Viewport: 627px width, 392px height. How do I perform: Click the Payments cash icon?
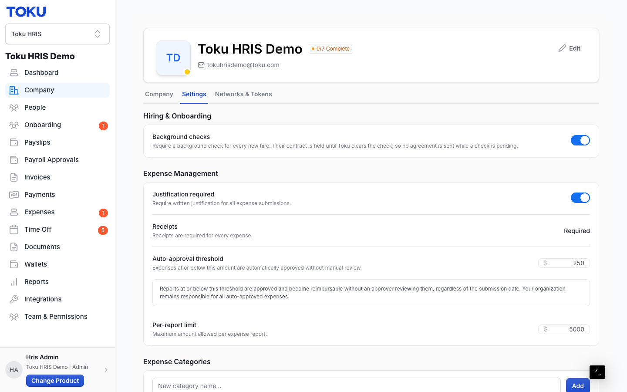tap(14, 195)
